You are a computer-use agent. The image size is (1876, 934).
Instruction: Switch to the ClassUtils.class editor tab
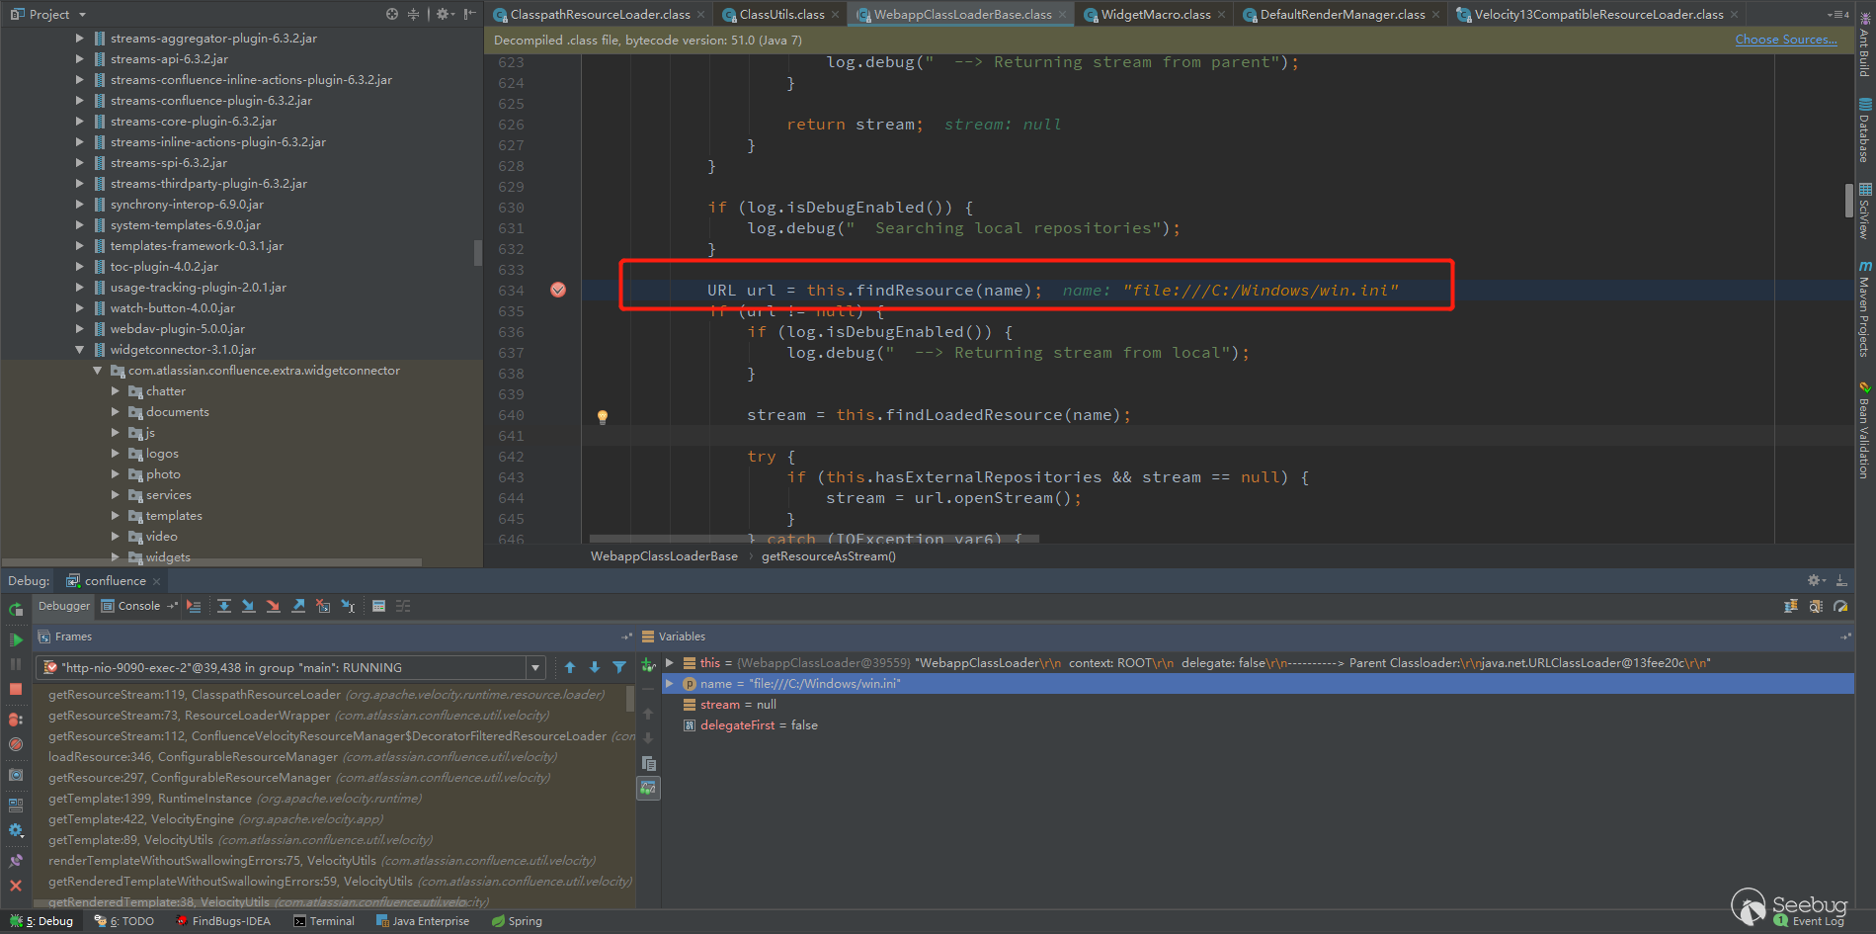click(x=780, y=14)
